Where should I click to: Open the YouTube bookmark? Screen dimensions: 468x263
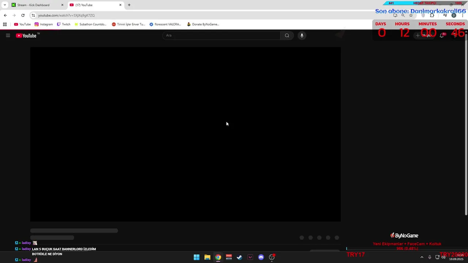click(22, 24)
